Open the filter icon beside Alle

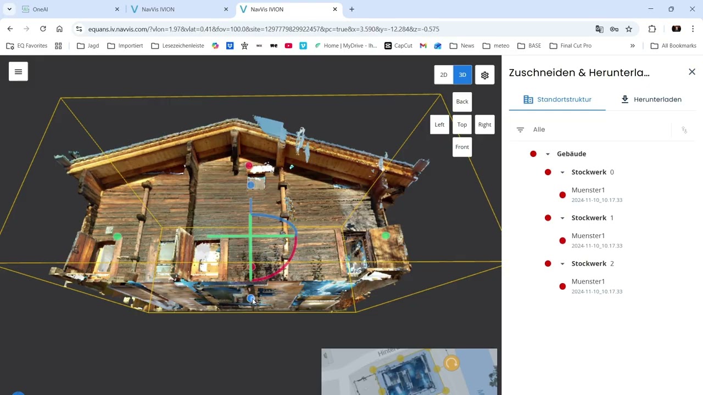coord(520,129)
